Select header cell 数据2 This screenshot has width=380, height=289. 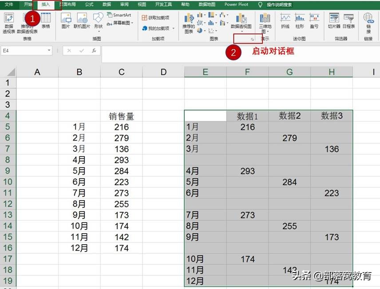[x=289, y=116]
